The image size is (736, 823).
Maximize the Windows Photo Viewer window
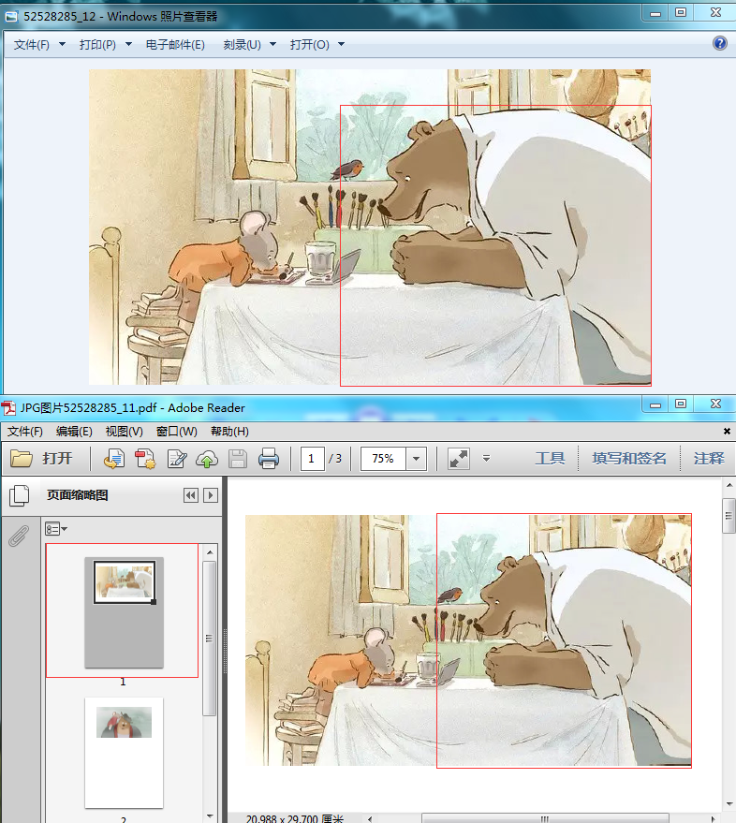point(681,12)
